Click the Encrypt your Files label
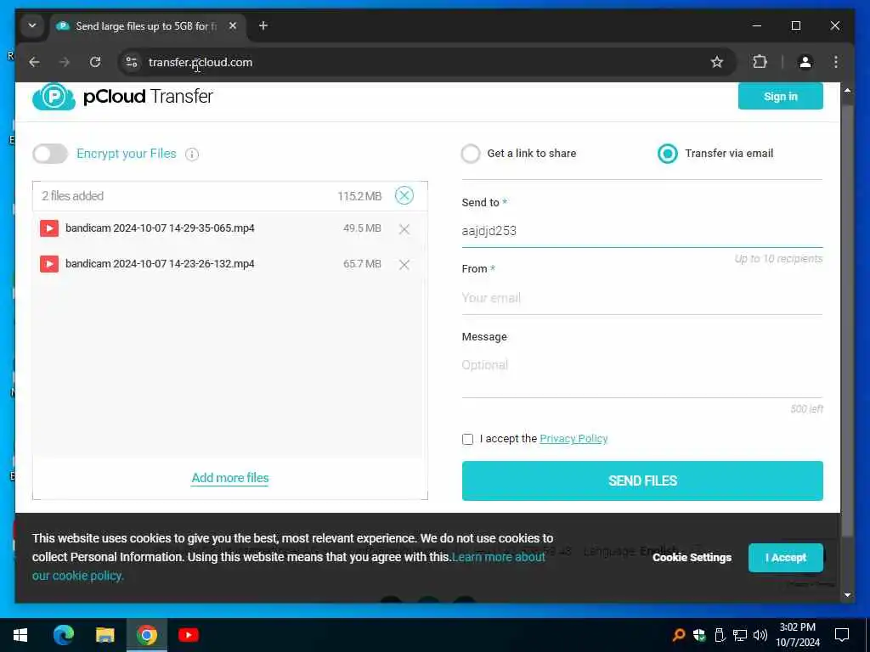 127,154
